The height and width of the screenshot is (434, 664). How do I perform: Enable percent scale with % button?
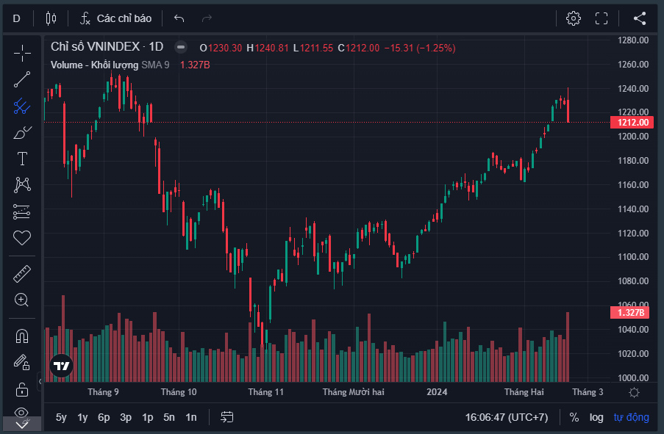point(574,417)
